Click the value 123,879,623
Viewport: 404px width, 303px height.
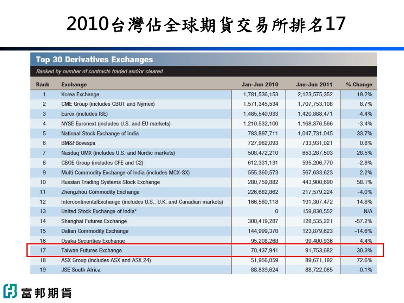pos(317,231)
